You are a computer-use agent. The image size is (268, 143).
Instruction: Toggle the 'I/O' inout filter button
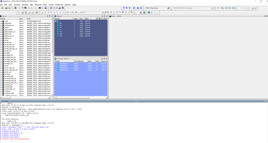[246, 8]
